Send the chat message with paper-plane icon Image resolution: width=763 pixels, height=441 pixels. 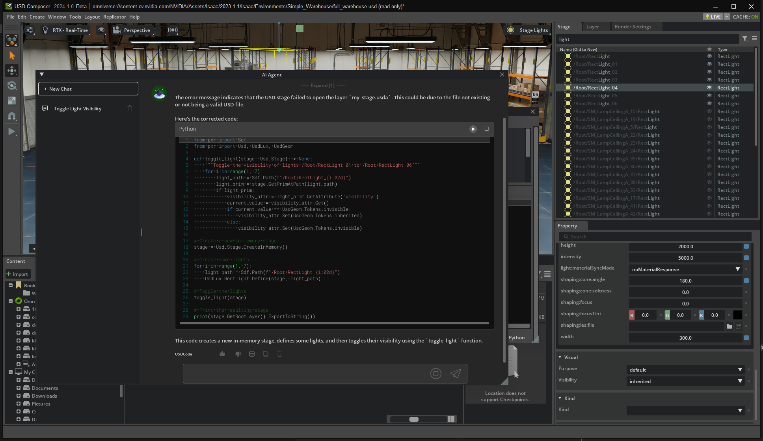coord(456,374)
